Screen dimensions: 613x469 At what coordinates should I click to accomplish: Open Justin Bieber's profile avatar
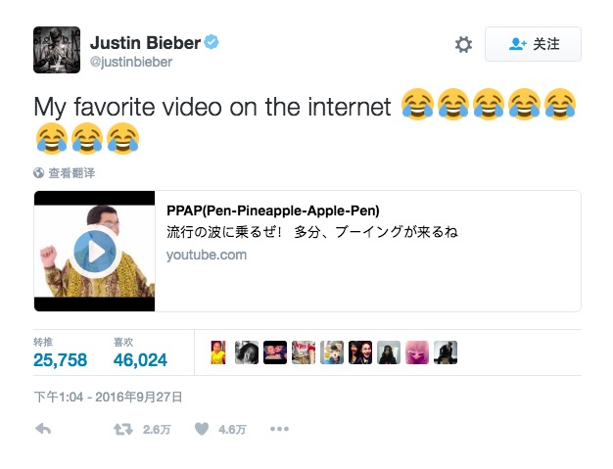click(57, 50)
